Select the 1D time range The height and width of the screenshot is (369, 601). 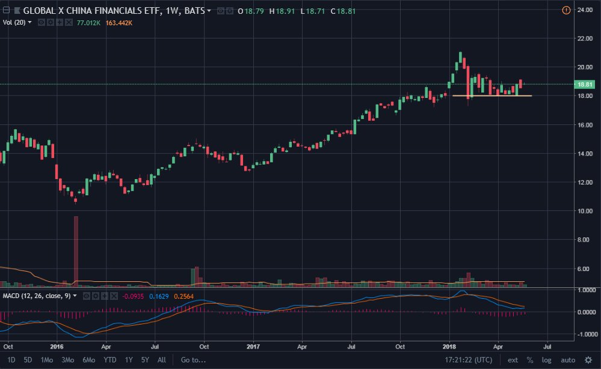click(11, 360)
